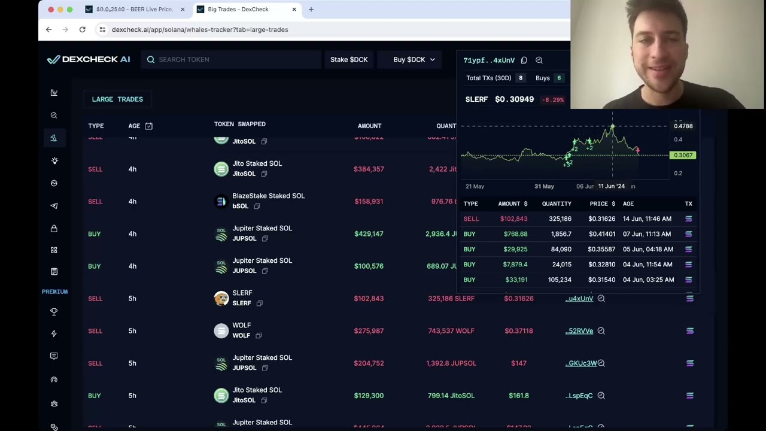Open the magnifier explorer icon in sidebar
Screen dimensions: 766x431
click(x=54, y=116)
